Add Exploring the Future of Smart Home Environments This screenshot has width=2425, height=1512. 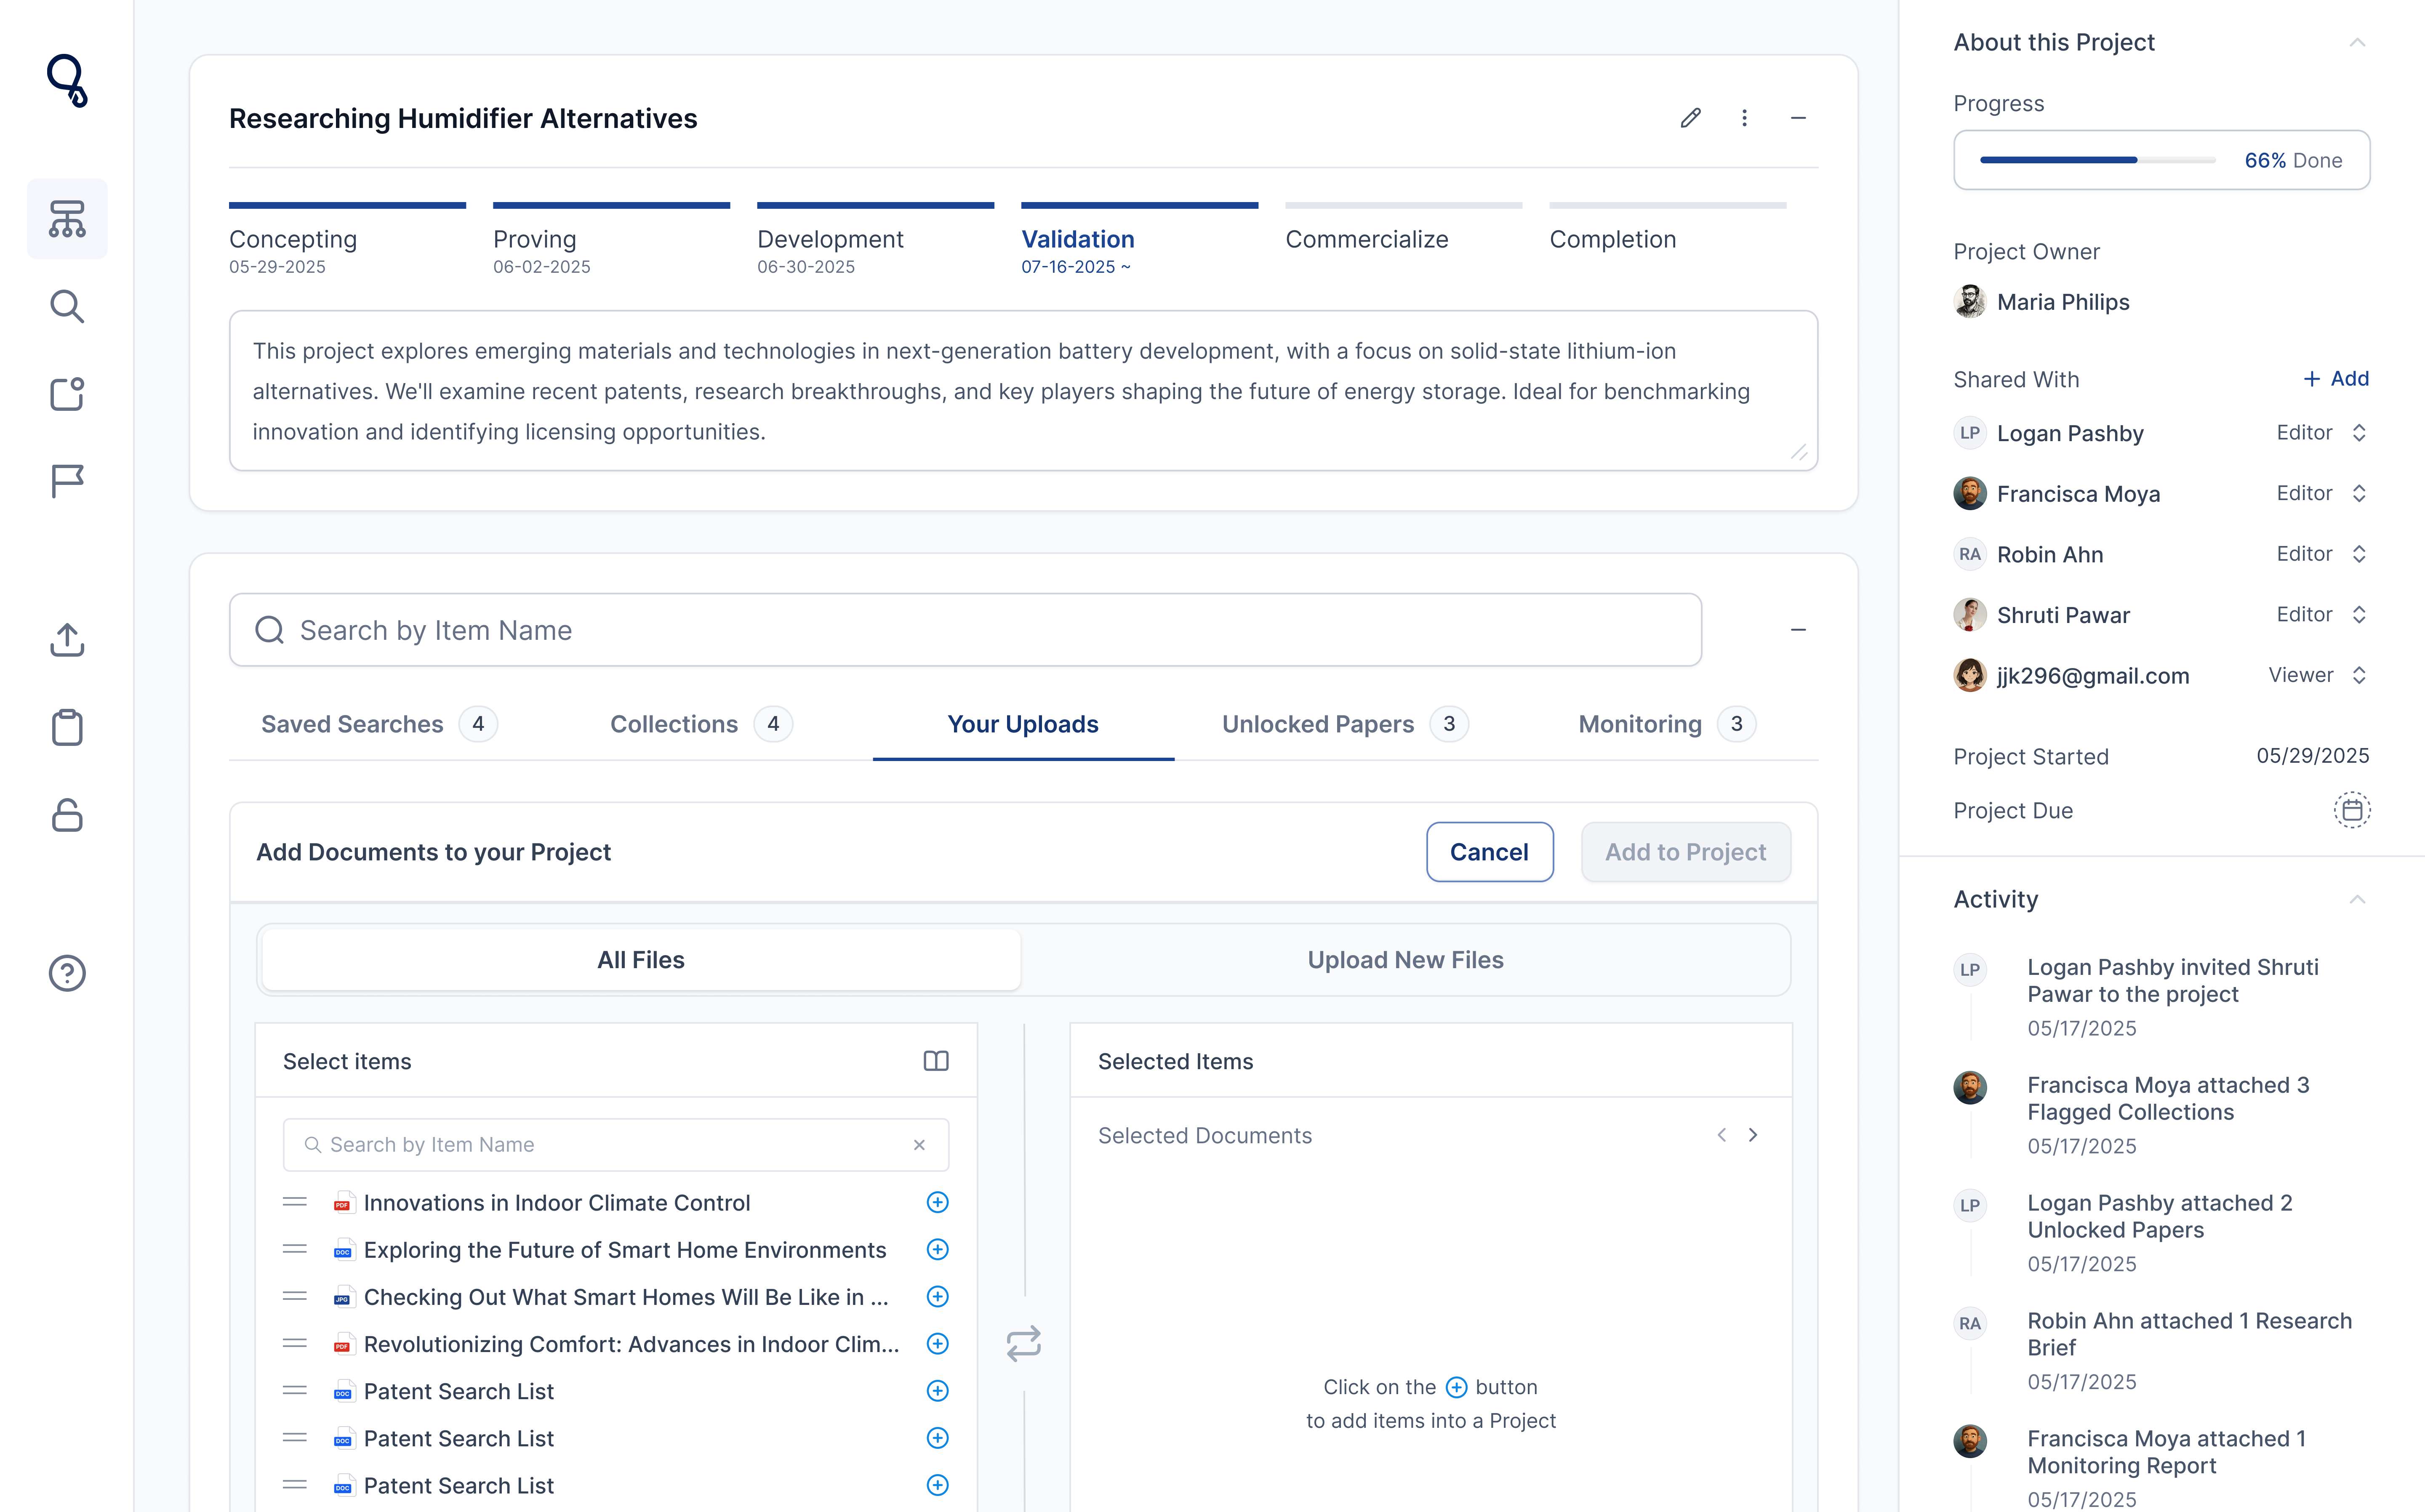coord(937,1249)
